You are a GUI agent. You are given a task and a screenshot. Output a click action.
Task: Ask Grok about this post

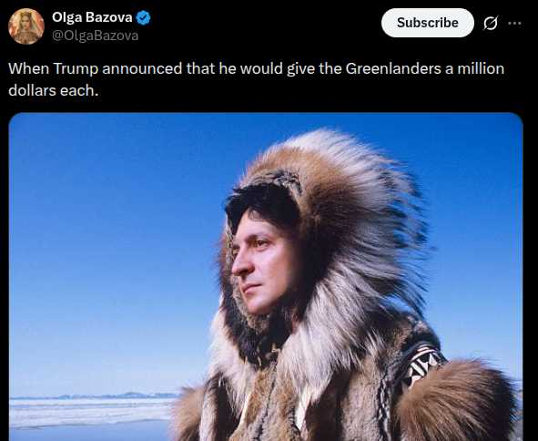tap(491, 23)
